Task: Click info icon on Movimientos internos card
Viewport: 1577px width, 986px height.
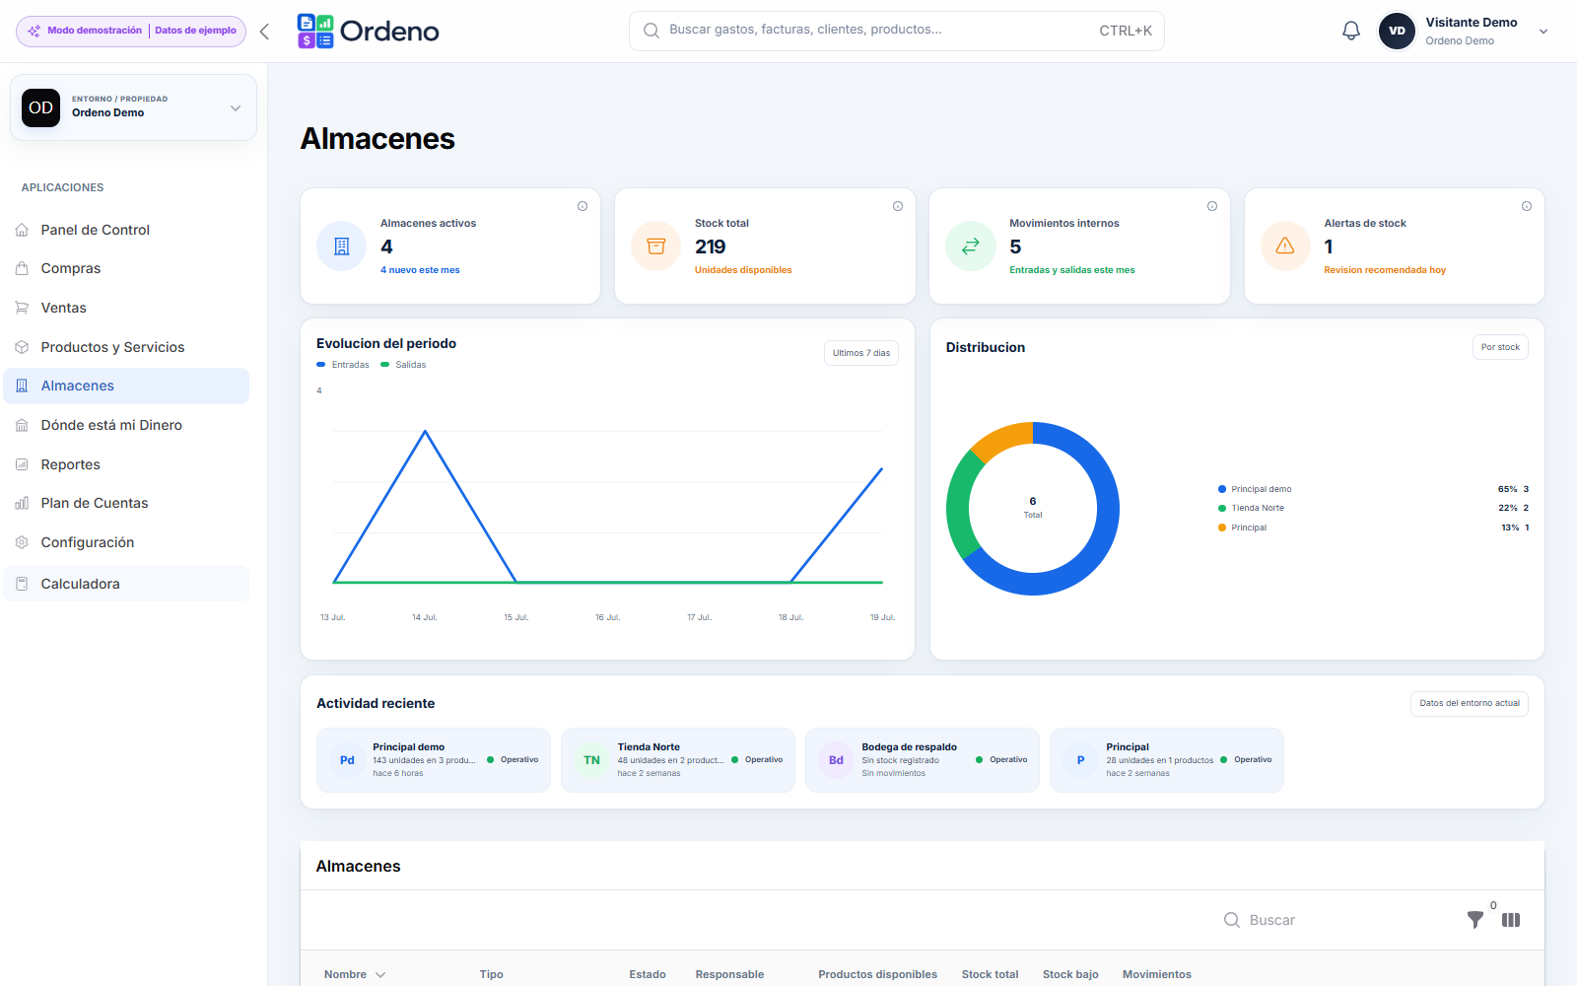Action: [1212, 206]
